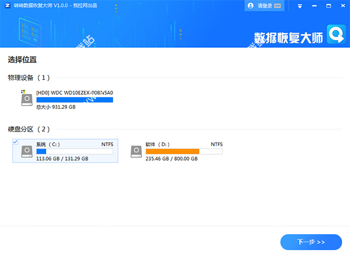The width and height of the screenshot is (350, 258).
Task: Select the 软件 (D:) partition label
Action: 157,144
